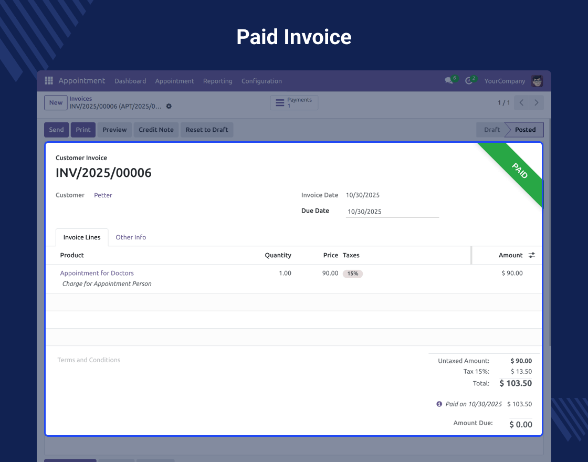Click the 15% tax tag

(x=352, y=274)
